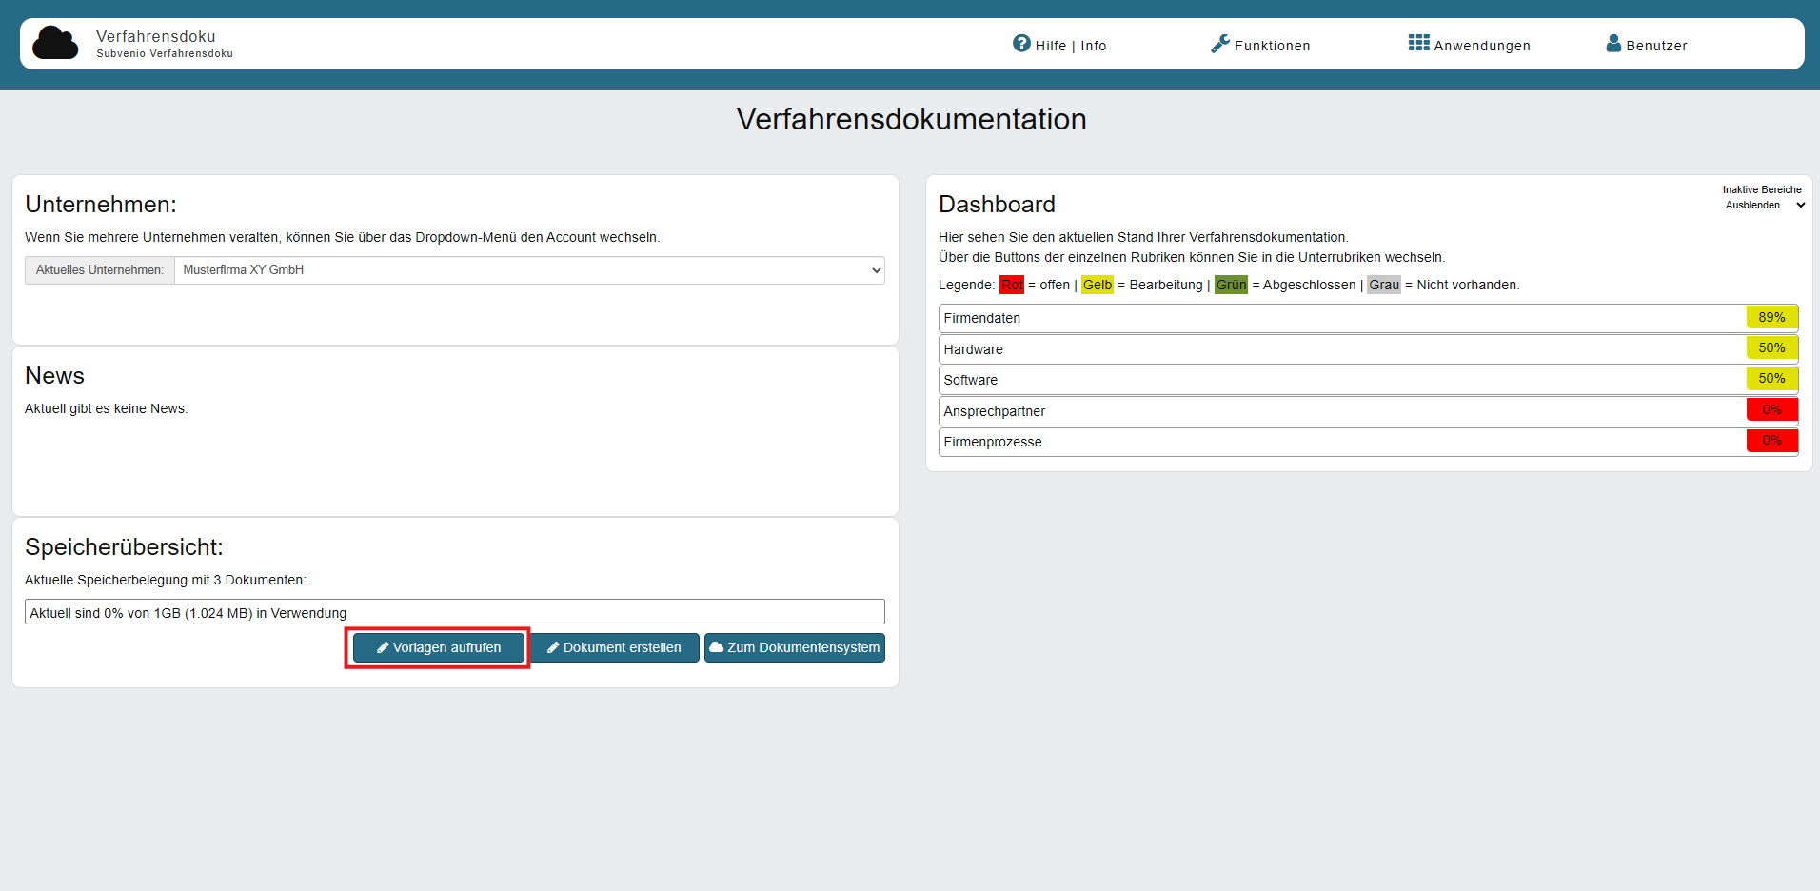This screenshot has height=891, width=1820.
Task: Click the pencil icon on Dokument erstellen
Action: 553,647
